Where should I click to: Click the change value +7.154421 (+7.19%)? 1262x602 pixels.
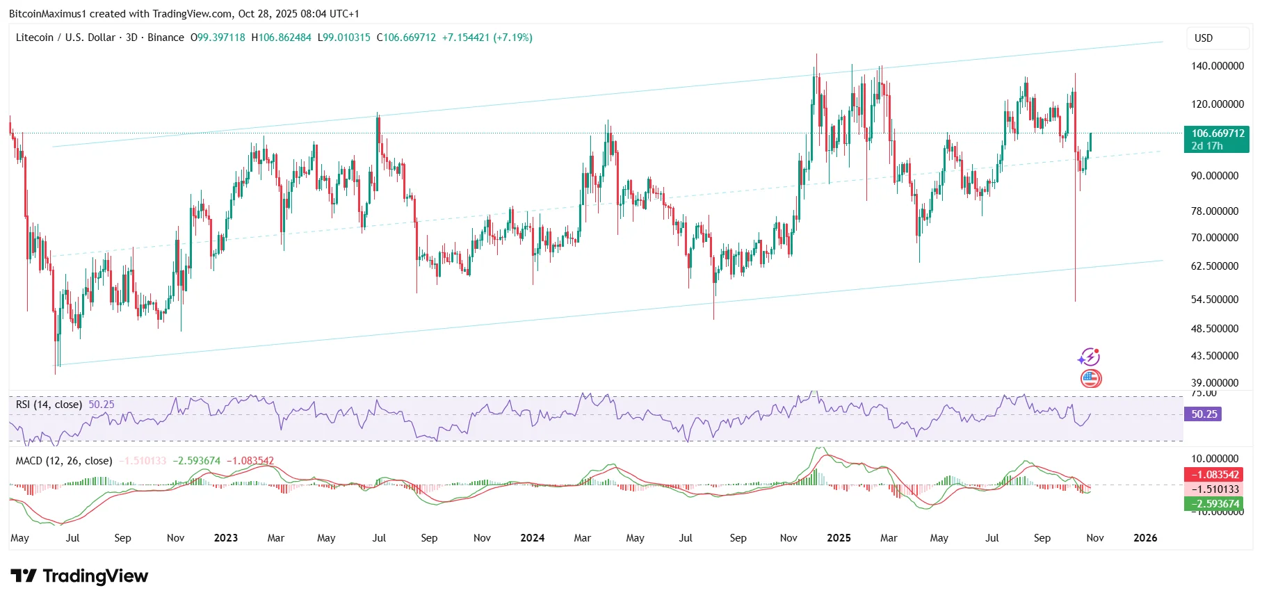click(487, 38)
